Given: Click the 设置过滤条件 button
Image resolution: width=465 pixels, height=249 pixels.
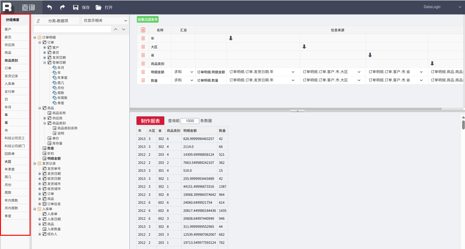Looking at the screenshot, I should [x=148, y=20].
